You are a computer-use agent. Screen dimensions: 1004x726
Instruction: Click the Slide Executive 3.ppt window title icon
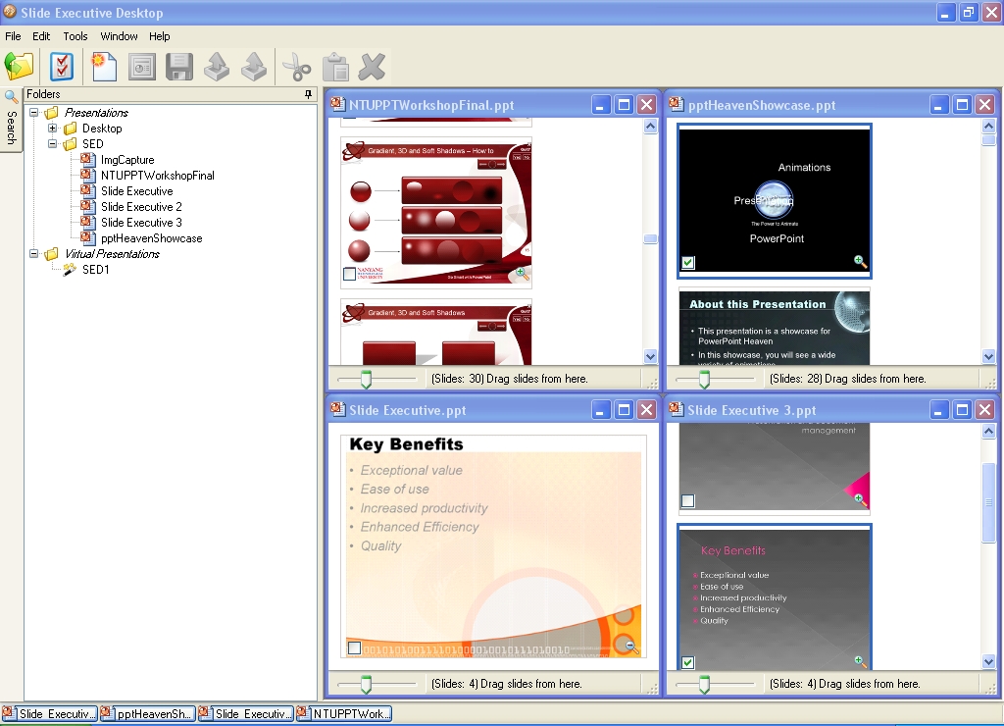pos(676,409)
